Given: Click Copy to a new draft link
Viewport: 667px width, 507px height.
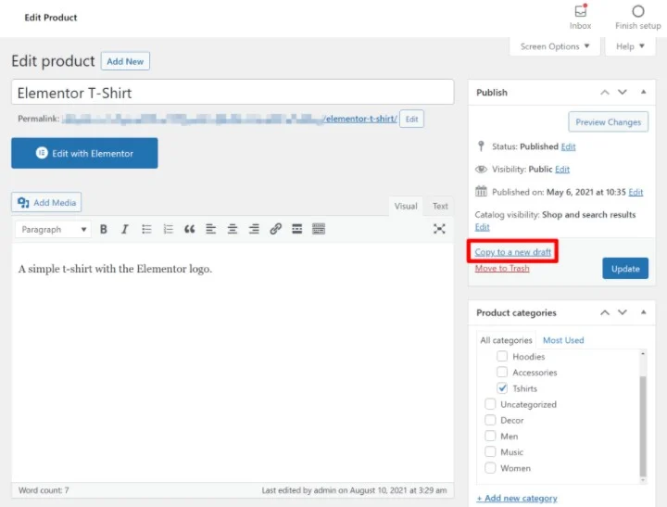Looking at the screenshot, I should [513, 252].
